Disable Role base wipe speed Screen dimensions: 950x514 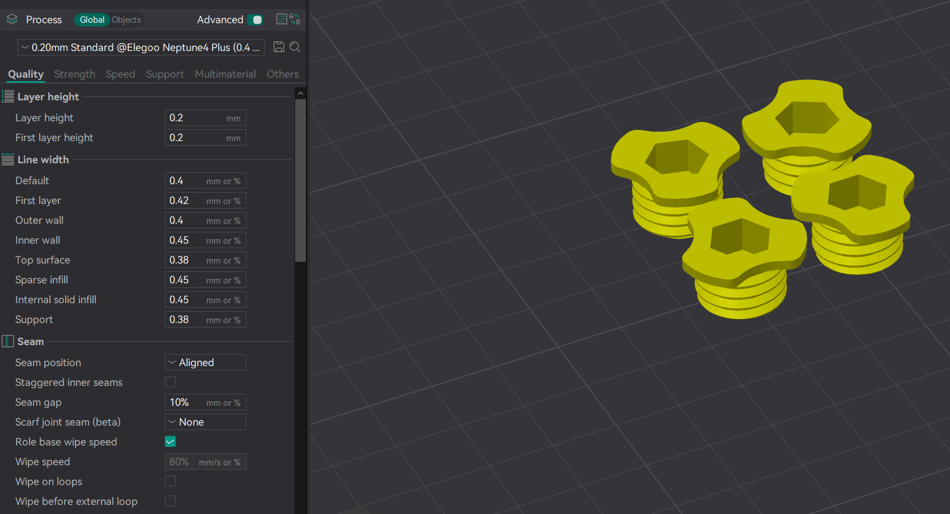click(x=170, y=441)
